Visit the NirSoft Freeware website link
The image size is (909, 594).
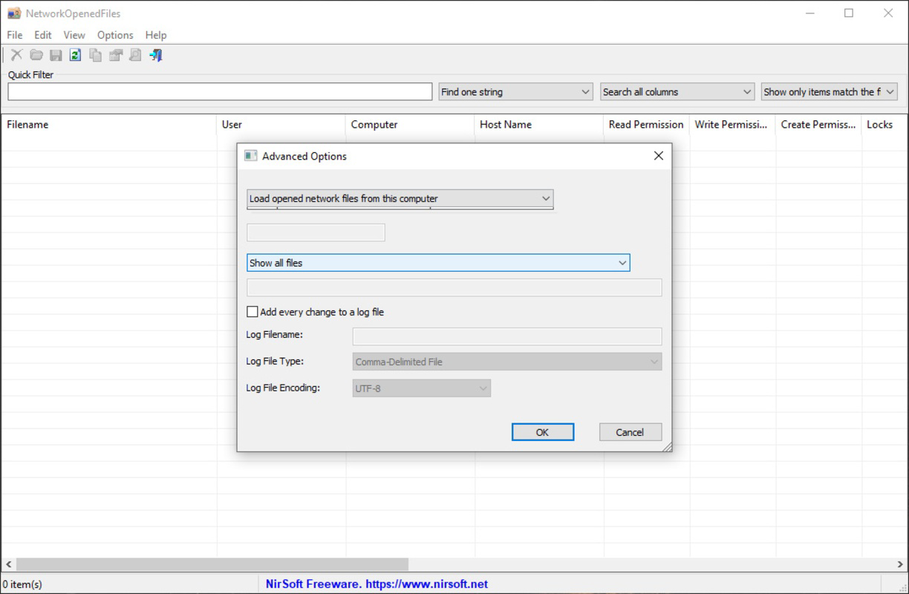(377, 584)
